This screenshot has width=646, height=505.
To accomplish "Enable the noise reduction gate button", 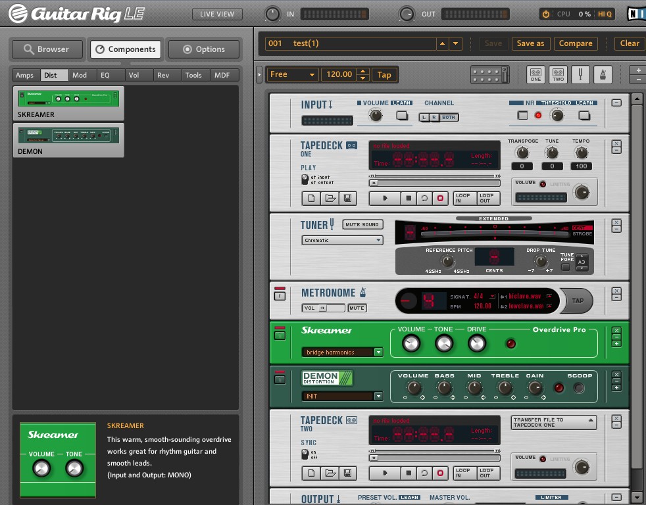I will point(523,115).
